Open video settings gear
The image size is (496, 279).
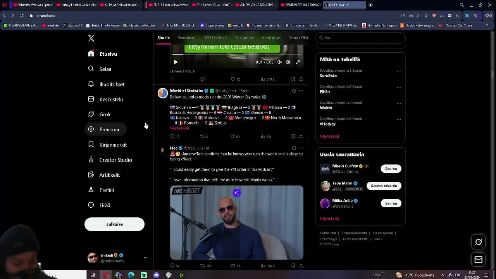288,62
